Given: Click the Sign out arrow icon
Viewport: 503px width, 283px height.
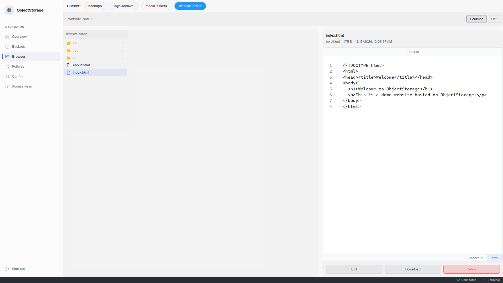Looking at the screenshot, I should (7, 269).
